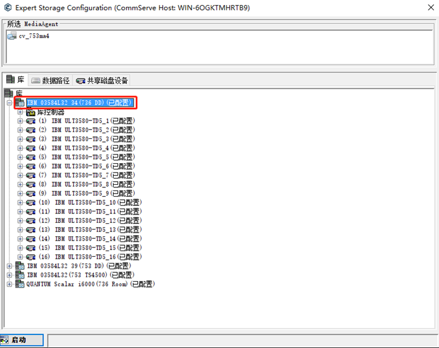This screenshot has height=348, width=439.
Task: Select (9) IBM ULT3580-TD5_9 row text
Action: 87,194
